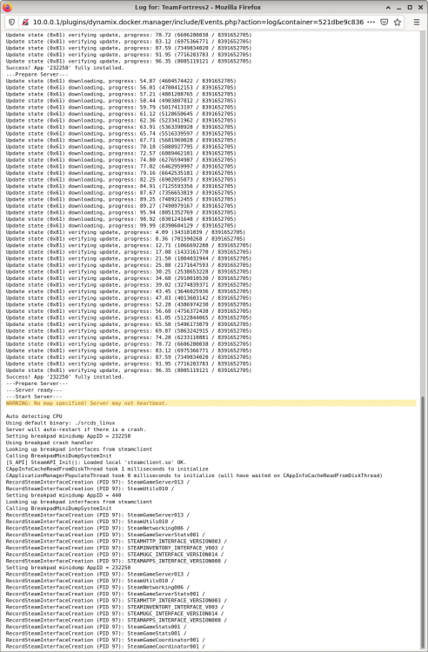
Task: Click downloading progress 54.87 log line
Action: pyautogui.click(x=121, y=81)
